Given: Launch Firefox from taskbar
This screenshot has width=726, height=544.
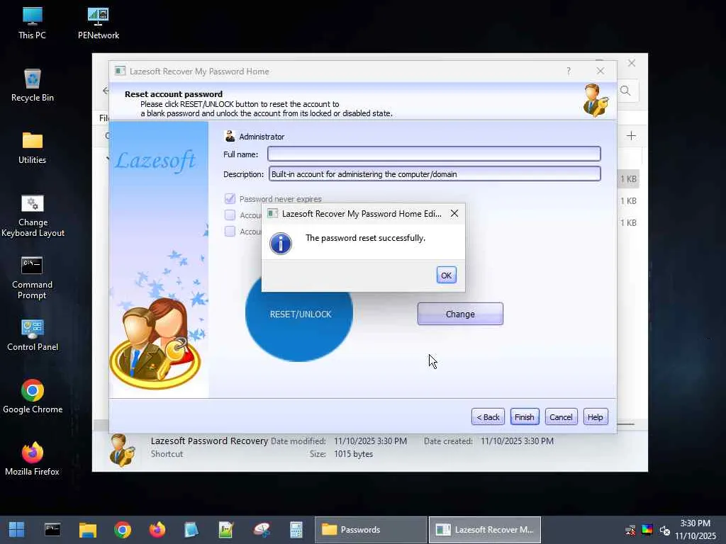Looking at the screenshot, I should 157,530.
